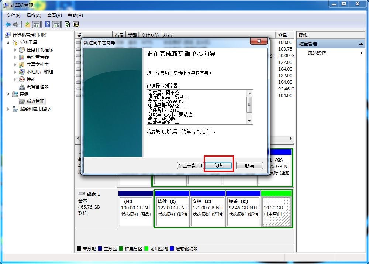The image size is (369, 264).
Task: Click the 取消 button in the wizard
Action: pos(249,165)
